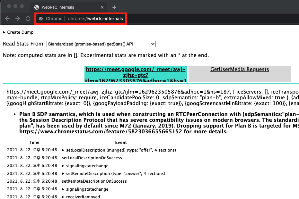Viewport: 299px width, 199px height.
Task: Select the WebRTC Internals browser tab
Action: click(x=69, y=7)
